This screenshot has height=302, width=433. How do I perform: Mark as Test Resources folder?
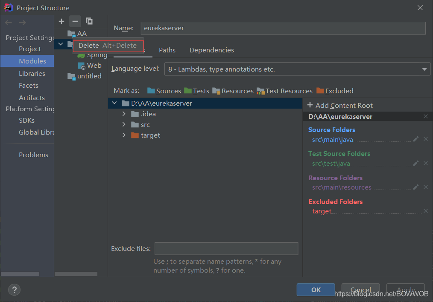click(284, 91)
